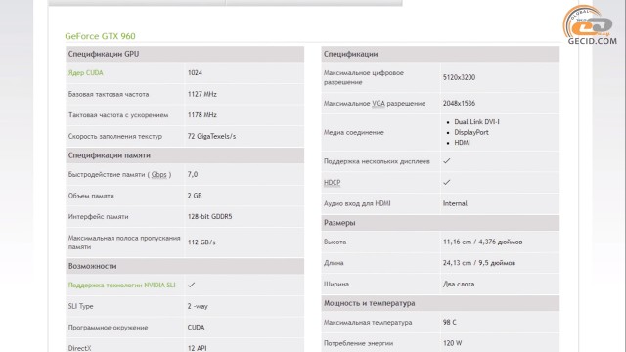This screenshot has width=626, height=352.
Task: Click the 'CUDA' programming environment value
Action: pos(196,328)
